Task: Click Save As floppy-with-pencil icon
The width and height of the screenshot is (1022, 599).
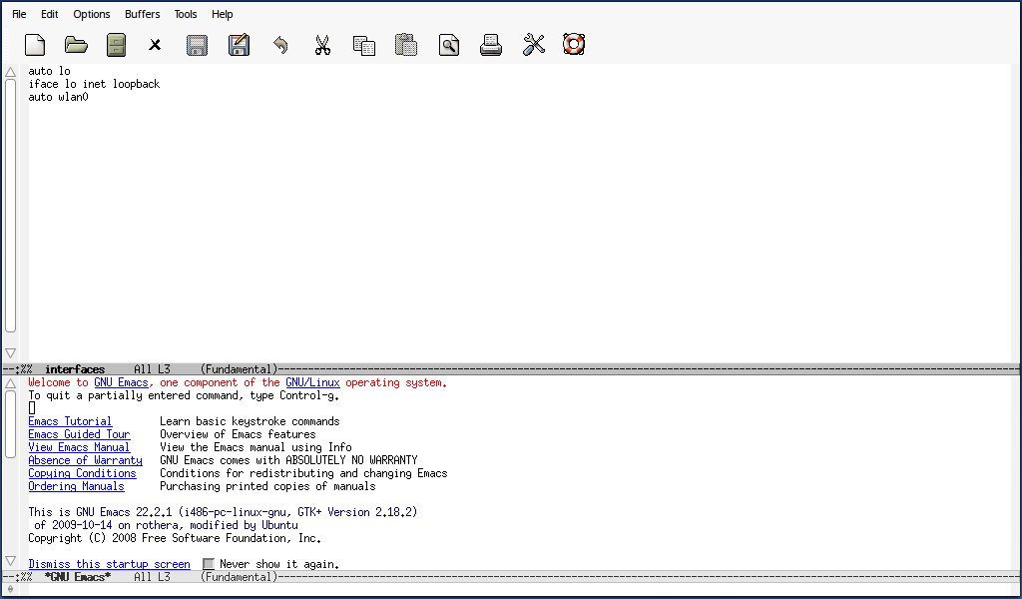Action: (239, 45)
